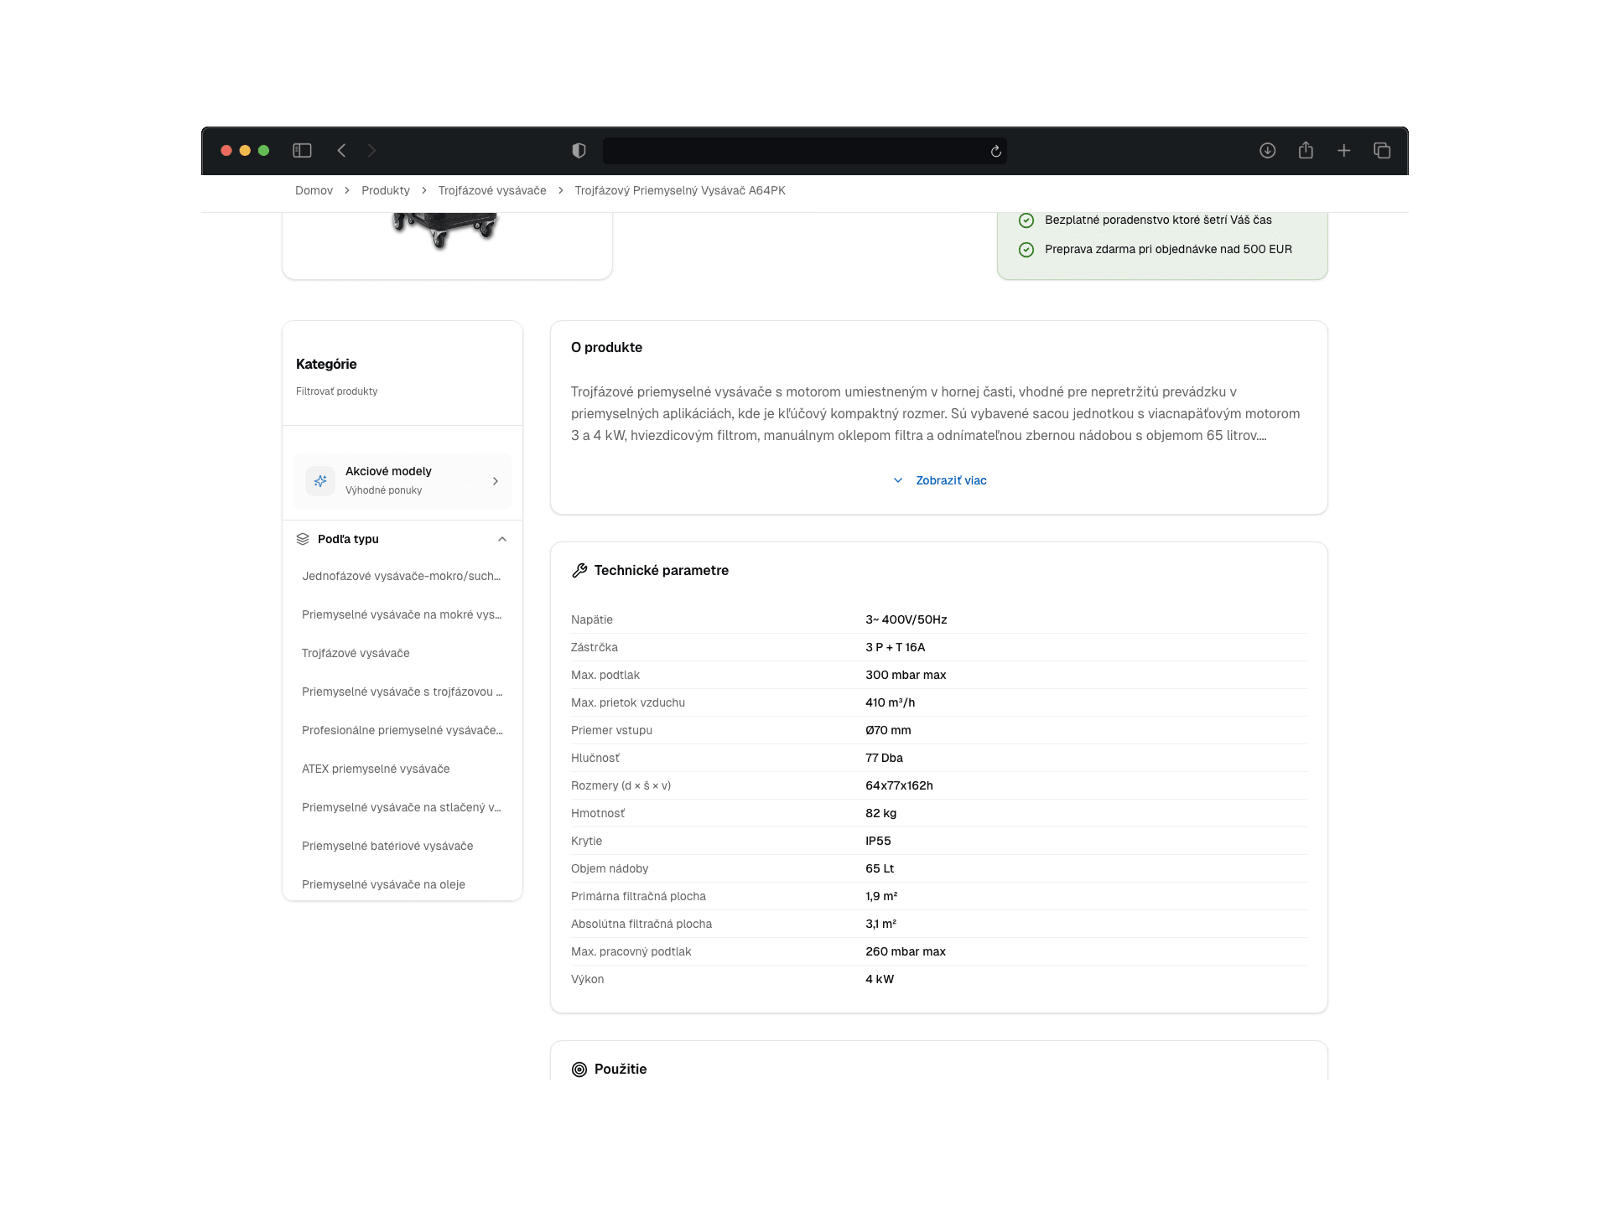
Task: Select ATEX priemyselné vysávače category
Action: (x=376, y=769)
